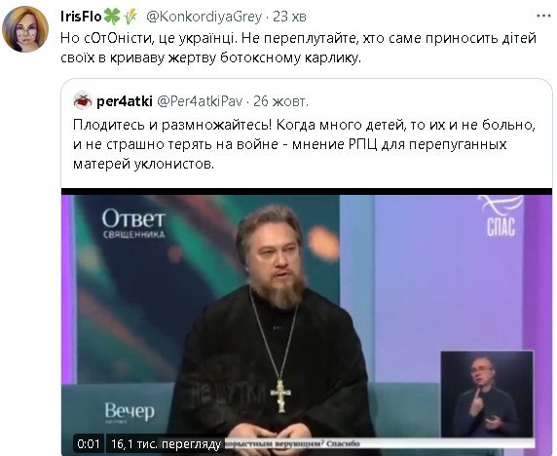Click the 0:01 video time indicator
The width and height of the screenshot is (557, 456).
[x=89, y=444]
